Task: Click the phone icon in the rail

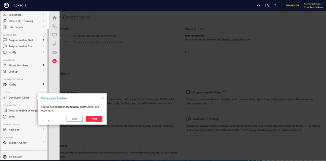Action: pyautogui.click(x=54, y=27)
